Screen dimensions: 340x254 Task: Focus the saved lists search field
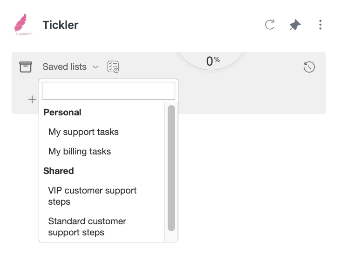[x=109, y=91]
